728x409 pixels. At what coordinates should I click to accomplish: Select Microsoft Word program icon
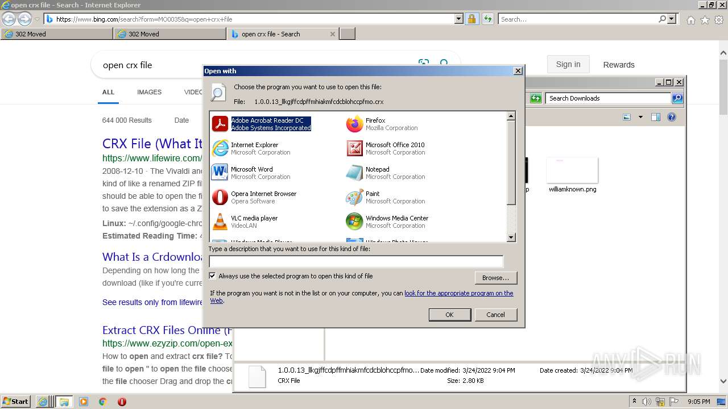pos(220,173)
